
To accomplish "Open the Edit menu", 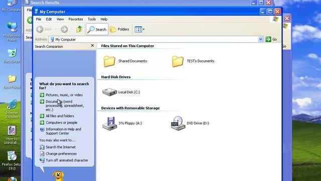I will click(x=49, y=19).
